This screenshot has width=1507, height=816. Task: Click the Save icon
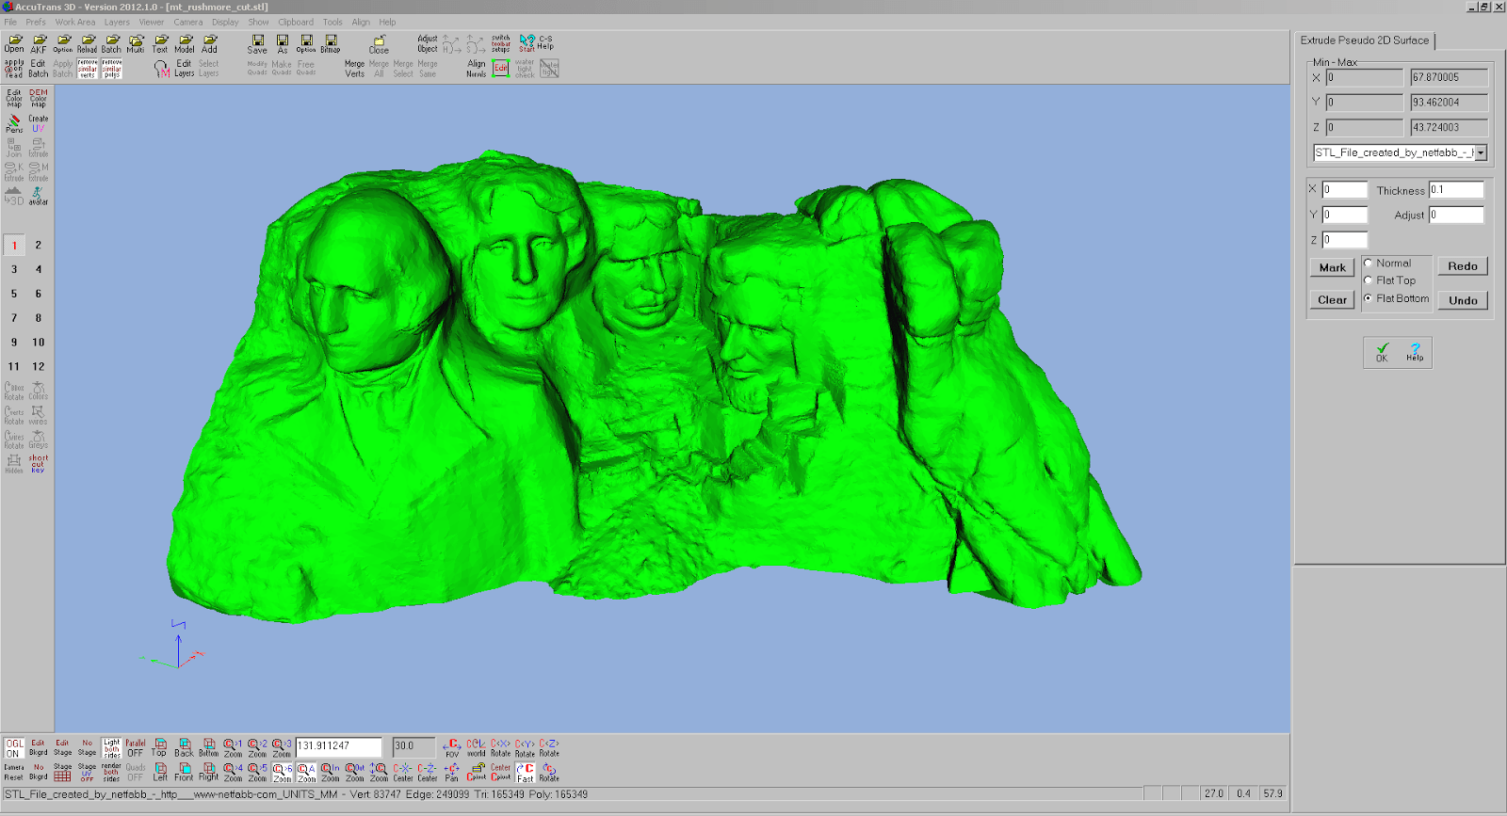257,44
